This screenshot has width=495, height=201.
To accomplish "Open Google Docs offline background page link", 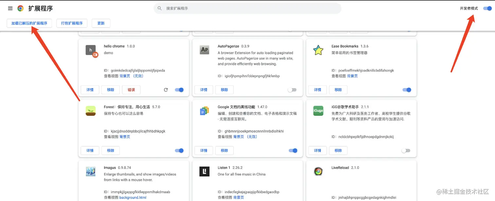I will tap(245, 137).
